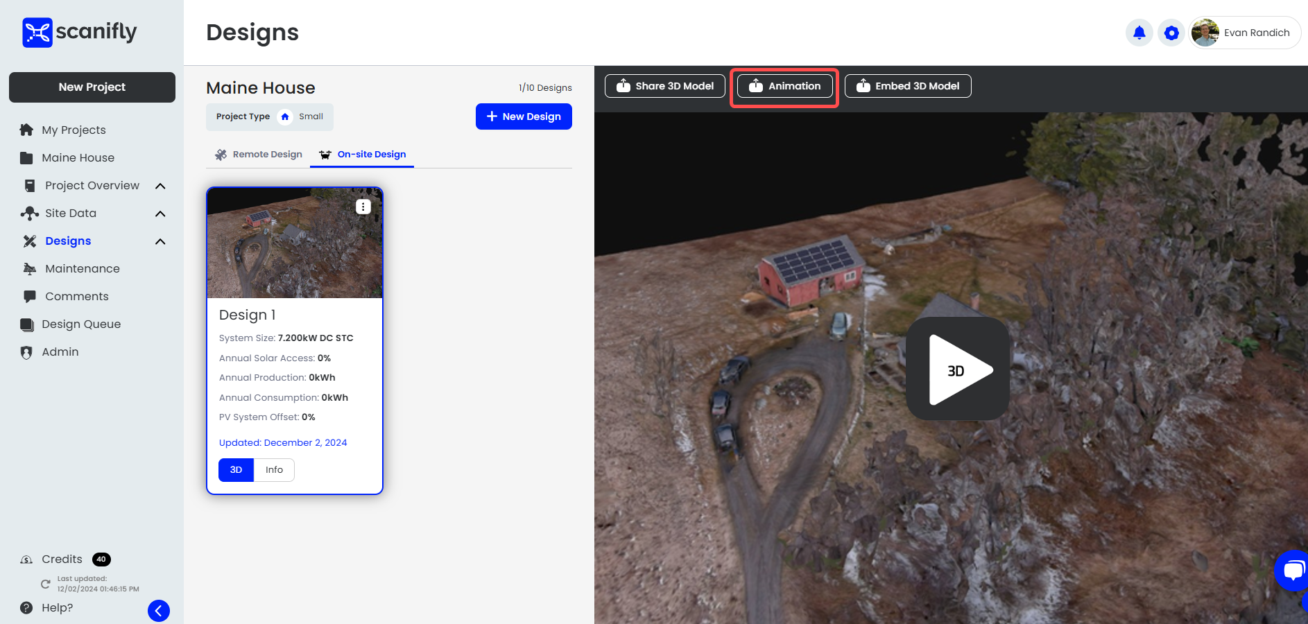Open Design 1 three-dot options menu
The width and height of the screenshot is (1308, 624).
(x=363, y=207)
